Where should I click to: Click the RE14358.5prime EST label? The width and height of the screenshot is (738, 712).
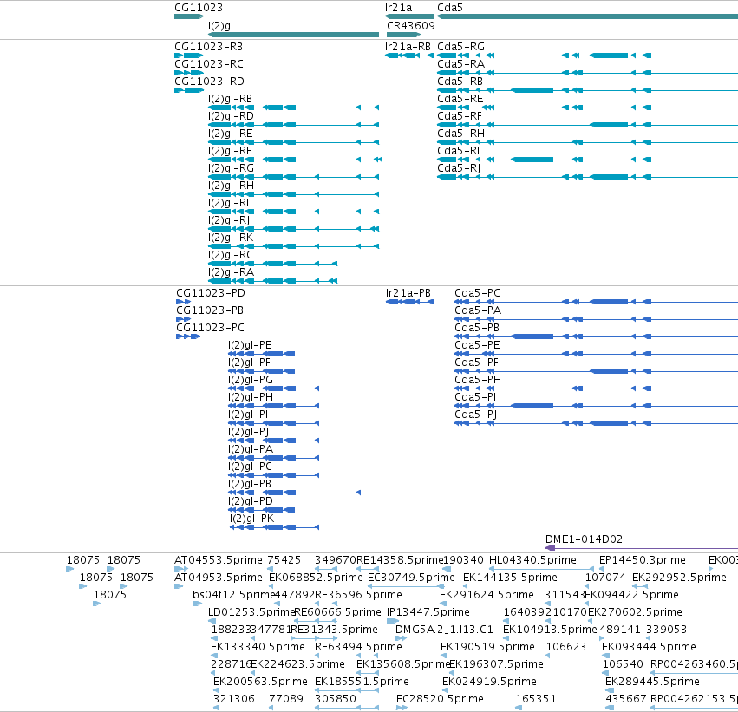click(400, 560)
